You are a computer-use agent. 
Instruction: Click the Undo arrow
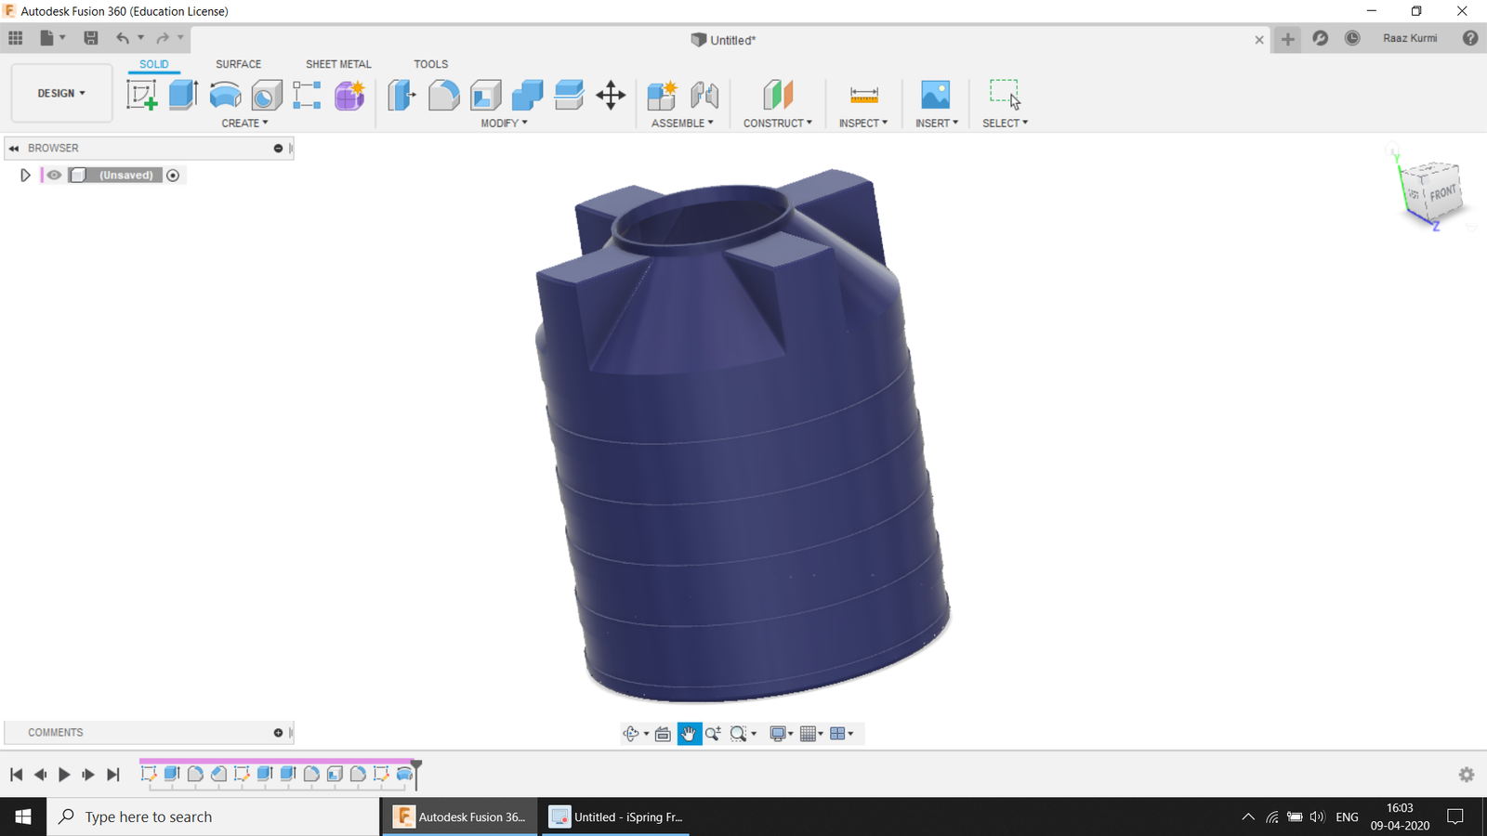[122, 38]
